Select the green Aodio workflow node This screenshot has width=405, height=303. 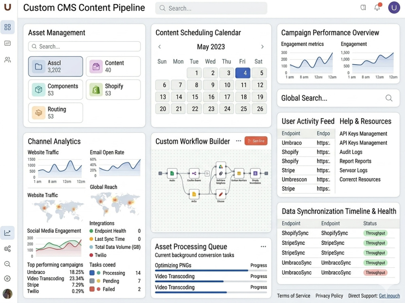(172, 173)
